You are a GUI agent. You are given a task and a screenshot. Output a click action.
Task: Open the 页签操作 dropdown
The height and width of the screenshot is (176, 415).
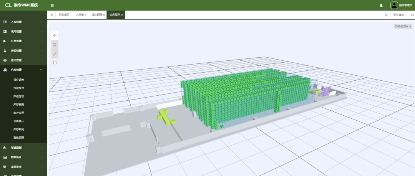(x=399, y=15)
